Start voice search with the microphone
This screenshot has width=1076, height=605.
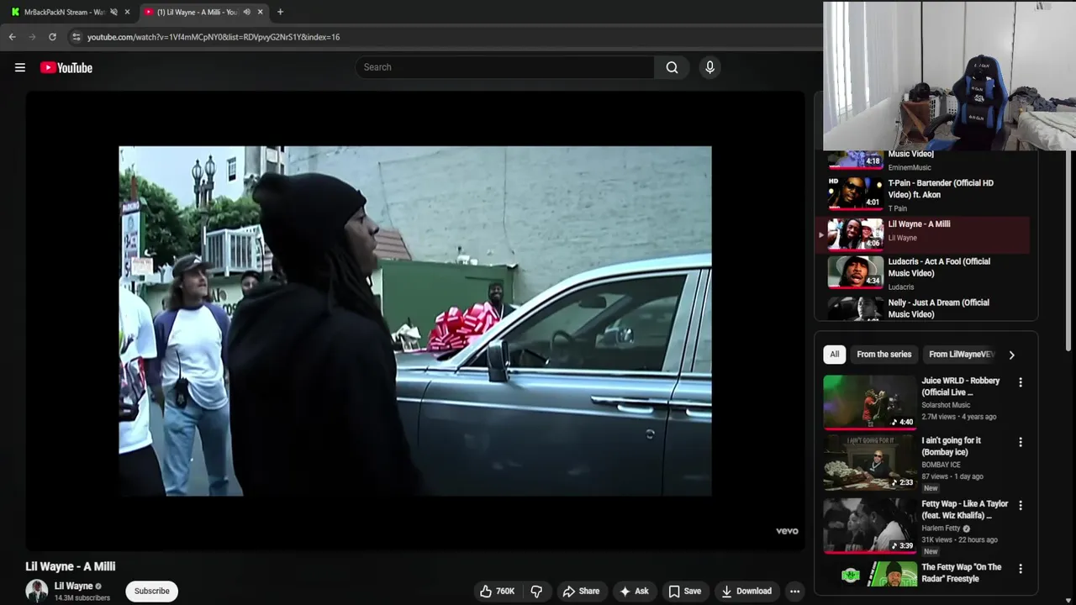[709, 67]
